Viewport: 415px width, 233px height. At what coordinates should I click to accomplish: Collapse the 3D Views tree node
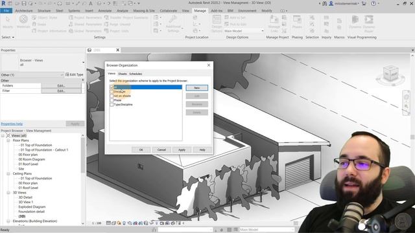pyautogui.click(x=8, y=193)
